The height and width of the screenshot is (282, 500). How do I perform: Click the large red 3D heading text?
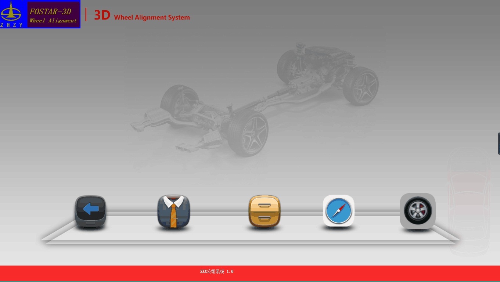coord(102,15)
